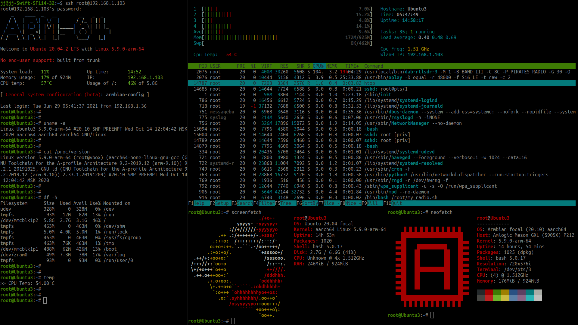This screenshot has height=325, width=578.
Task: Sort by the MEM% column header
Action: [x=332, y=66]
